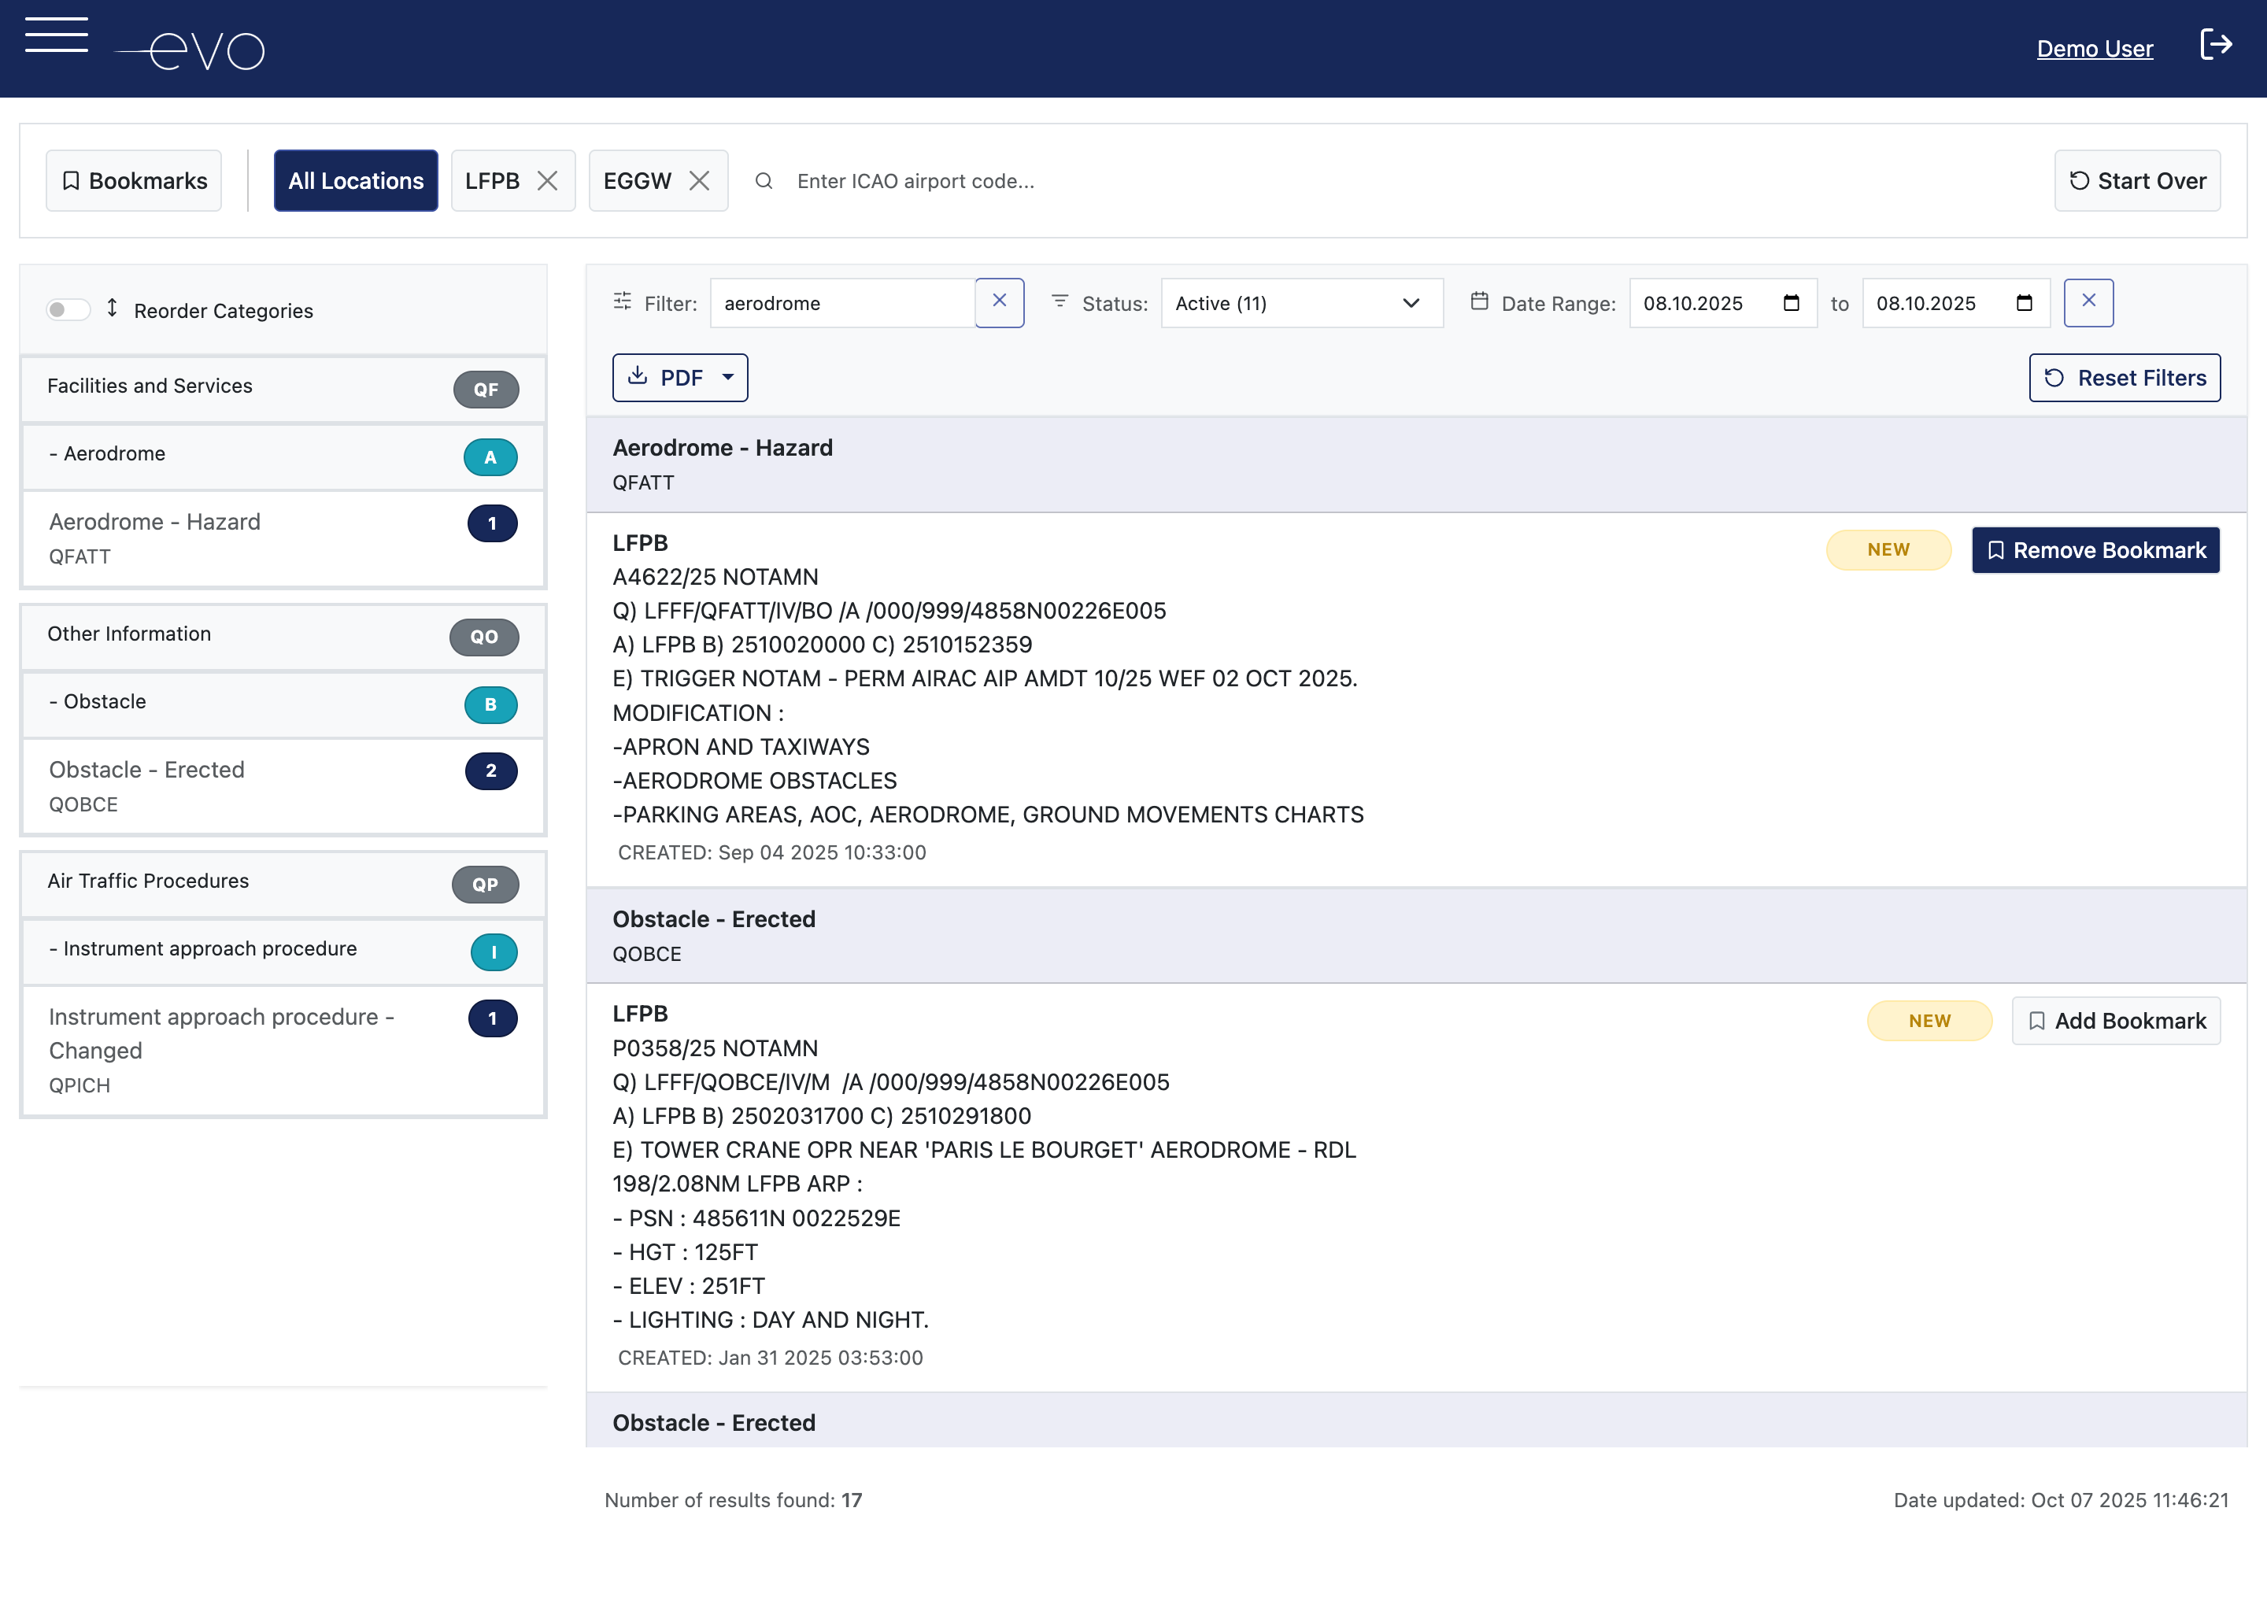Add Bookmark to the P0358/25 NOTAM
Screen dimensions: 2267x1615
click(x=2115, y=1020)
